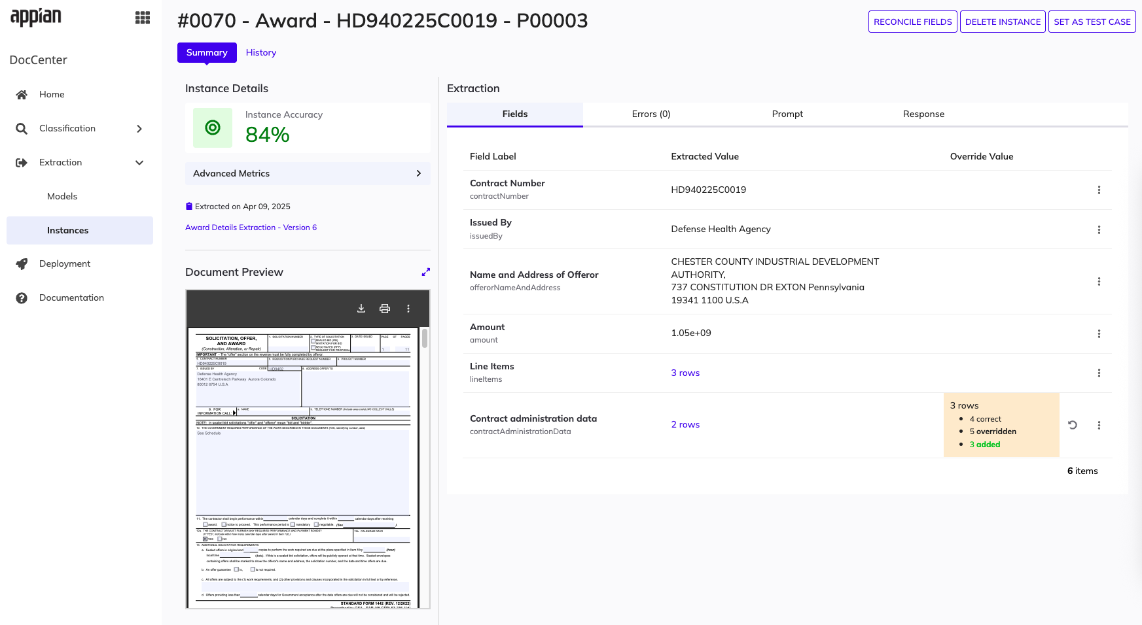Screen dimensions: 1142x625
Task: Open Name and Address of Offeror row menu
Action: 1099,282
